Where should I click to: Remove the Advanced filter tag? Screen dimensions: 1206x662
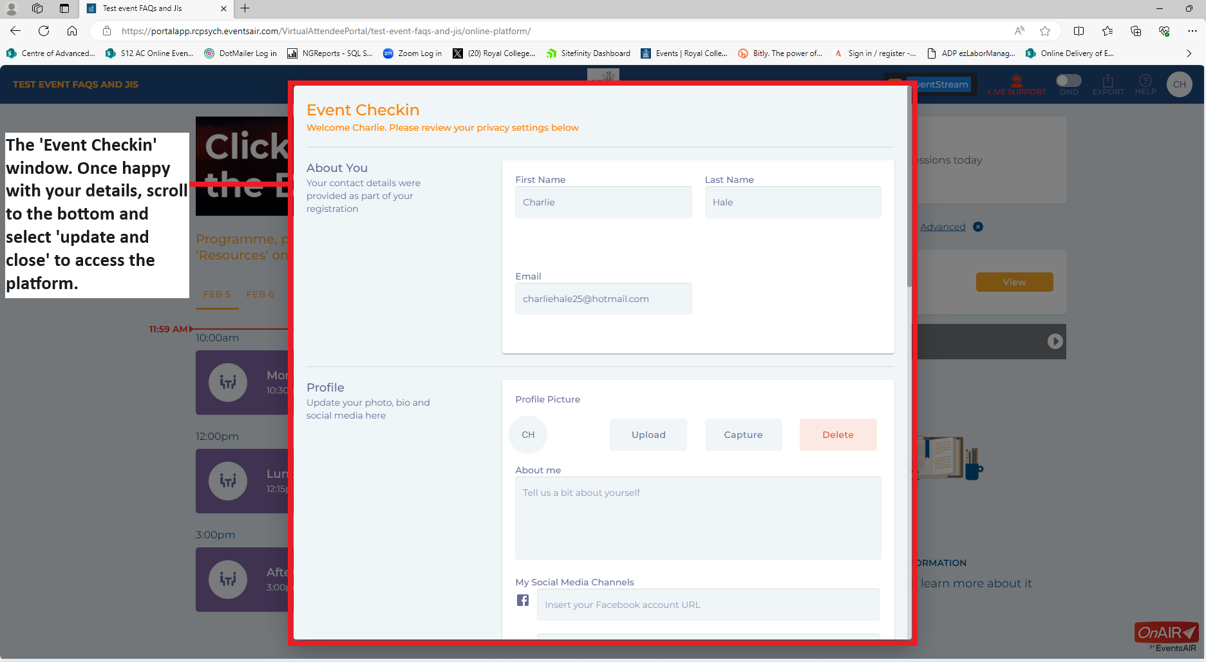978,227
